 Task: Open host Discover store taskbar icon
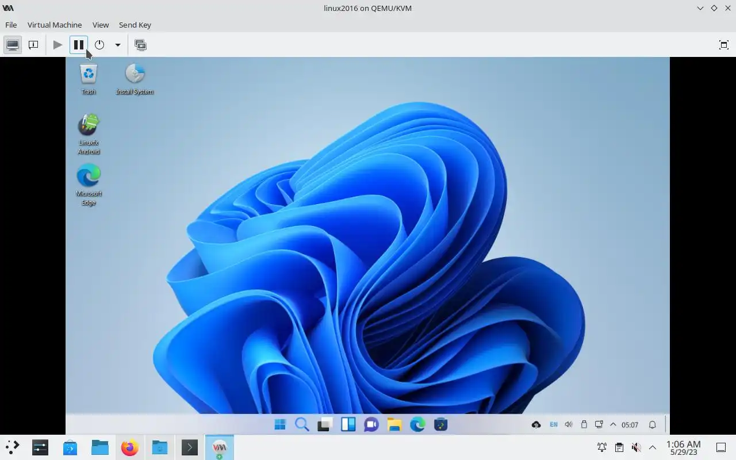(x=70, y=447)
